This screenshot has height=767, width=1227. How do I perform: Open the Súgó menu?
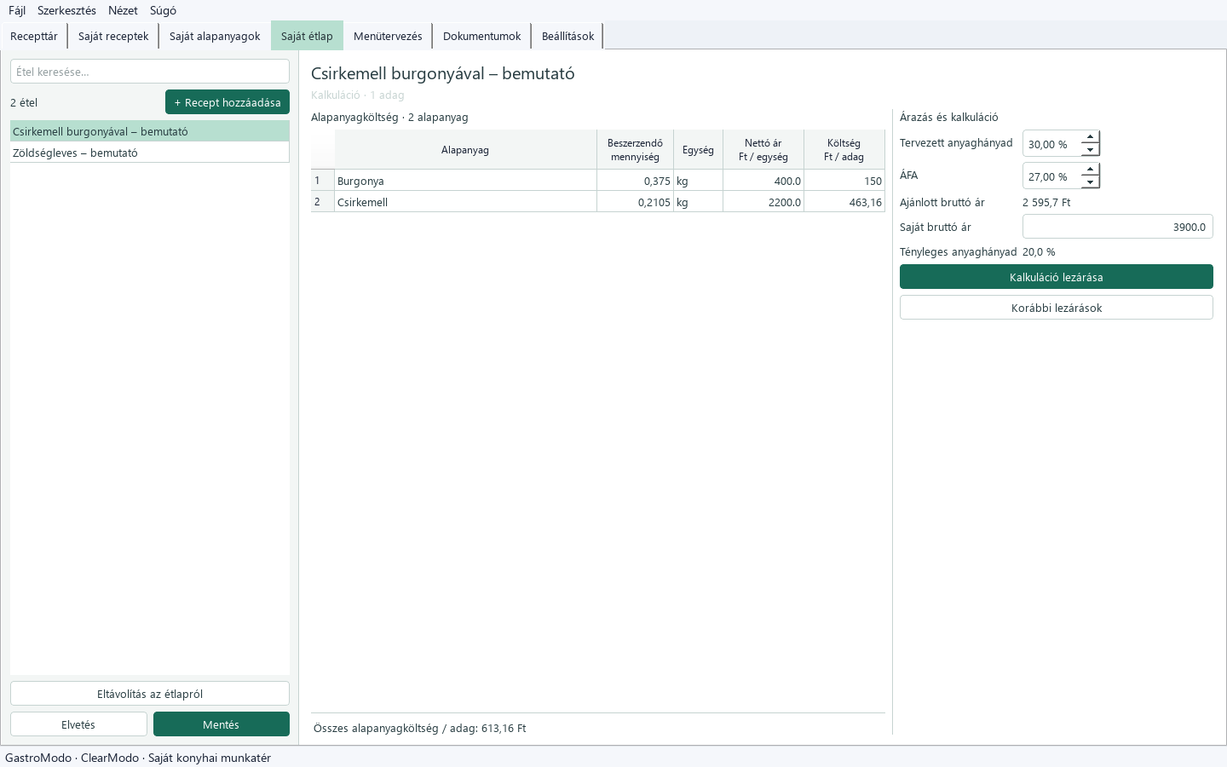163,10
